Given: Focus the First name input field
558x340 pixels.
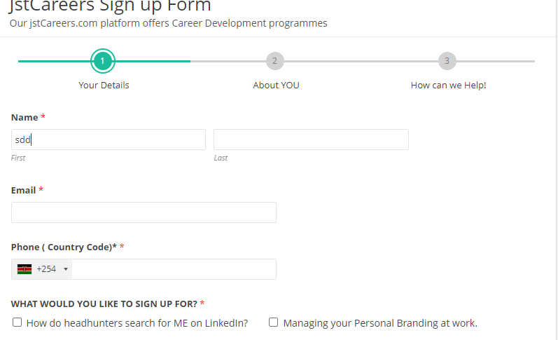Looking at the screenshot, I should pyautogui.click(x=109, y=140).
